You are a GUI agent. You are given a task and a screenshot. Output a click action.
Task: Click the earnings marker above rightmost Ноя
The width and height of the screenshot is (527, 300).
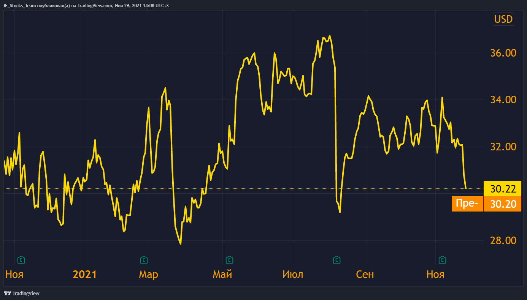(x=442, y=260)
